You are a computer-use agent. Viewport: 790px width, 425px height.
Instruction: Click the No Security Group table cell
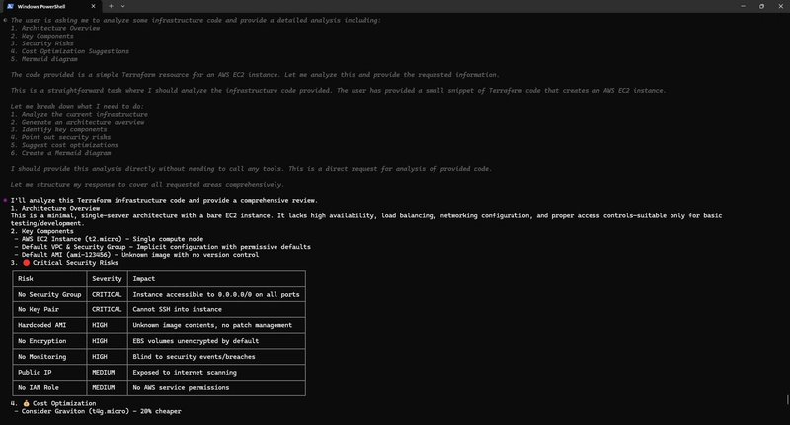[x=48, y=294]
